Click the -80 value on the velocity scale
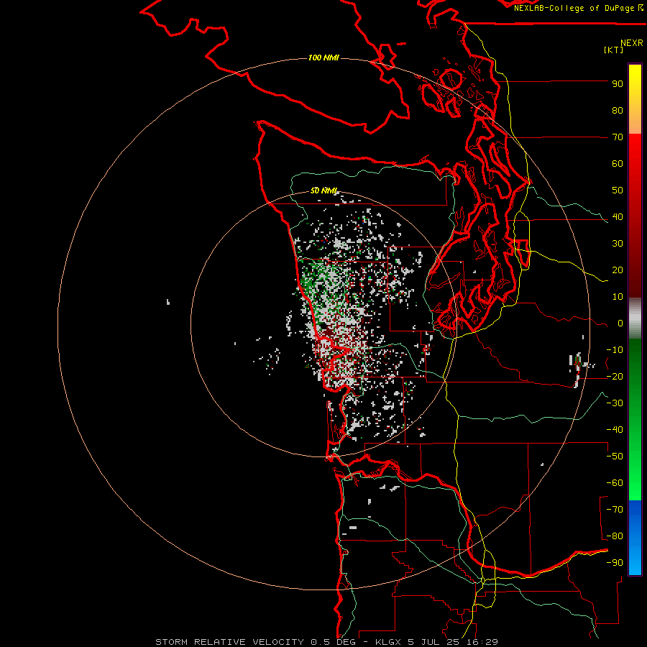The width and height of the screenshot is (647, 647). tap(615, 536)
